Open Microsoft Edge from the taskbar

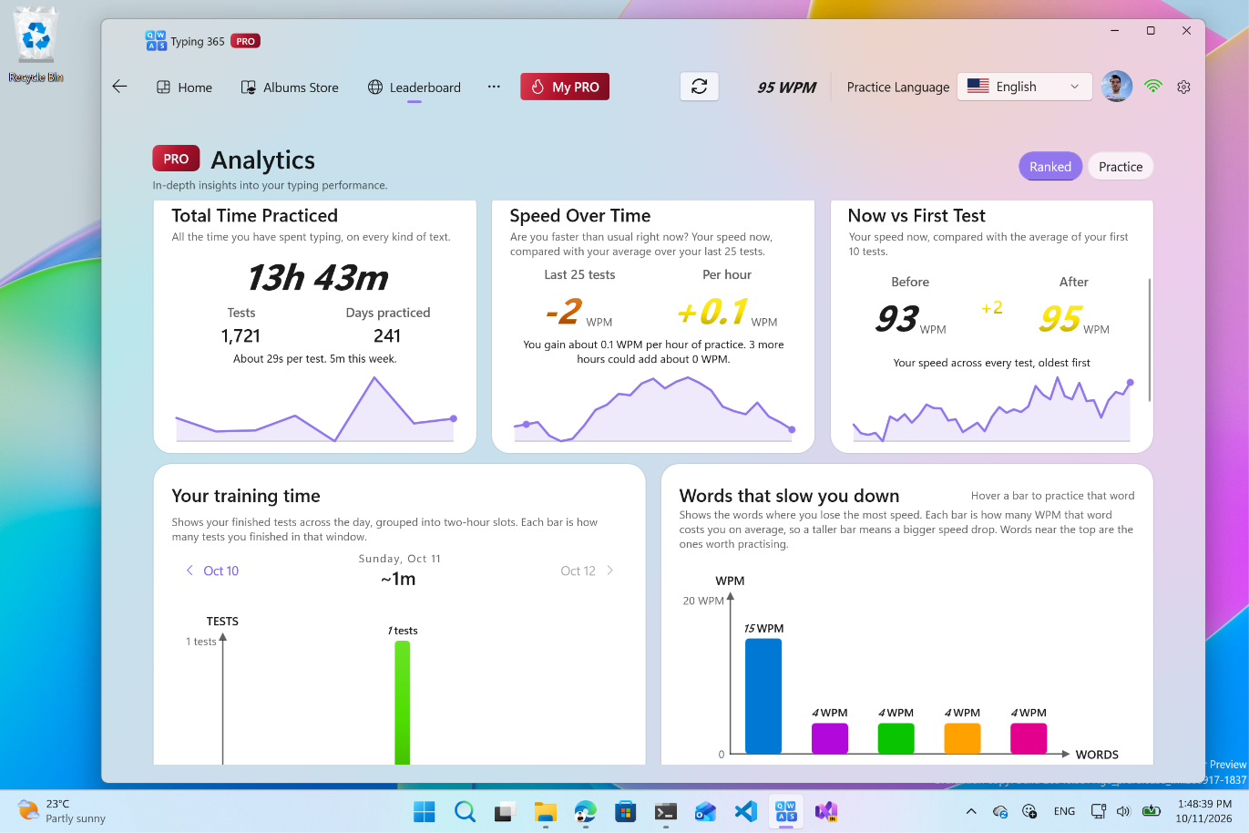point(585,811)
